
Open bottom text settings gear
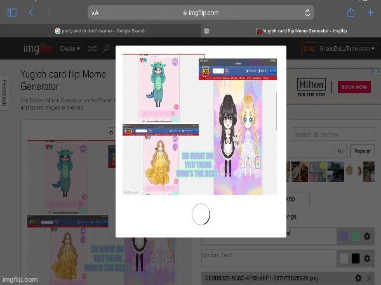tap(367, 258)
